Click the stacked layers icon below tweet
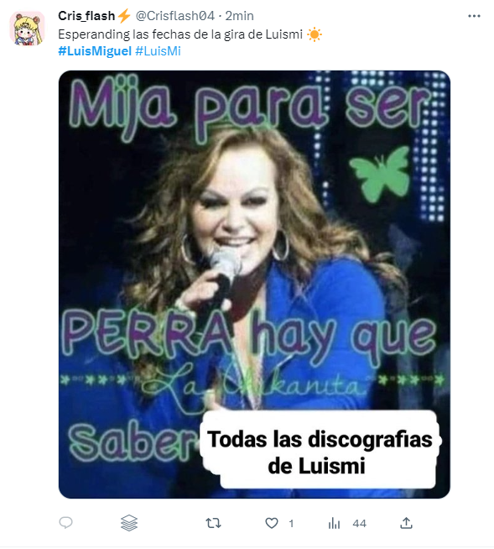Image resolution: width=494 pixels, height=549 pixels. 129,523
